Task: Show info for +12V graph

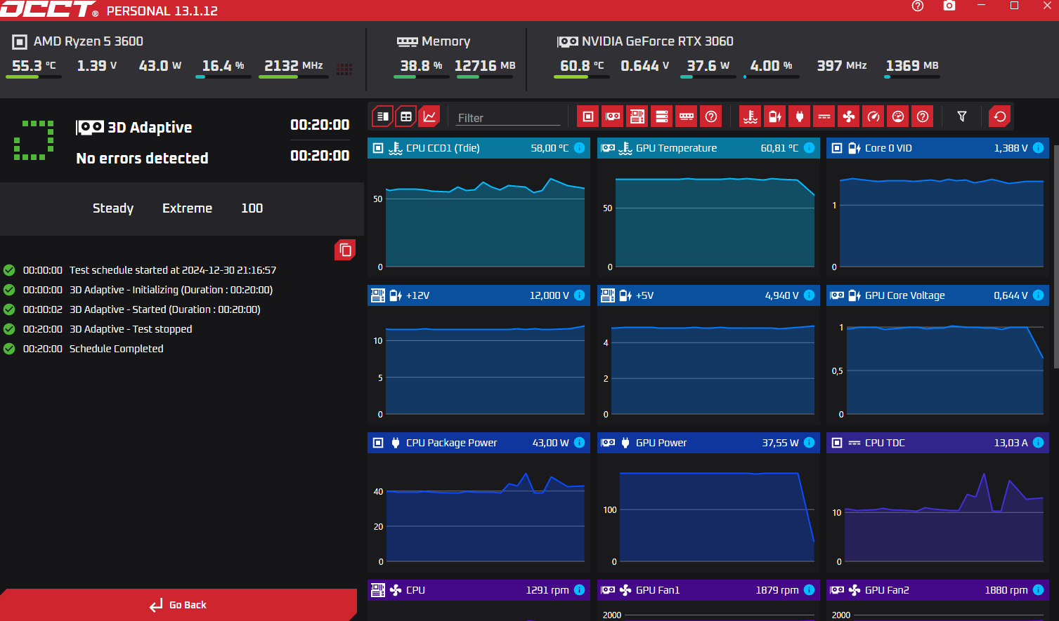Action: pyautogui.click(x=579, y=295)
